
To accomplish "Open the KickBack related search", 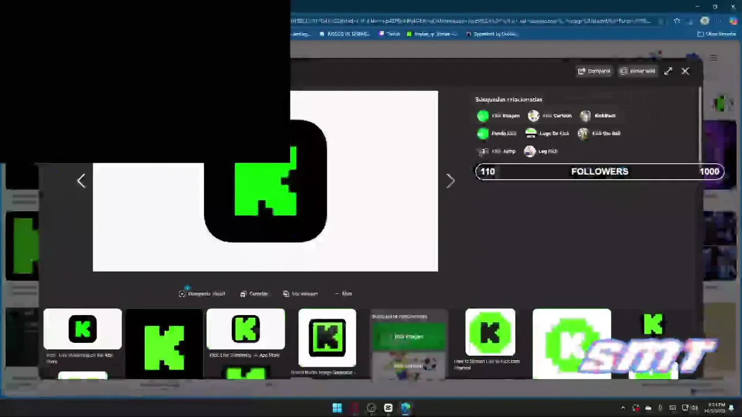I will 598,116.
